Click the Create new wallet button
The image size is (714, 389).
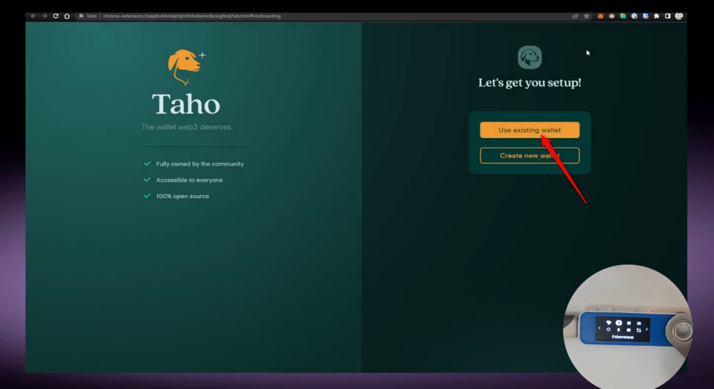(529, 155)
